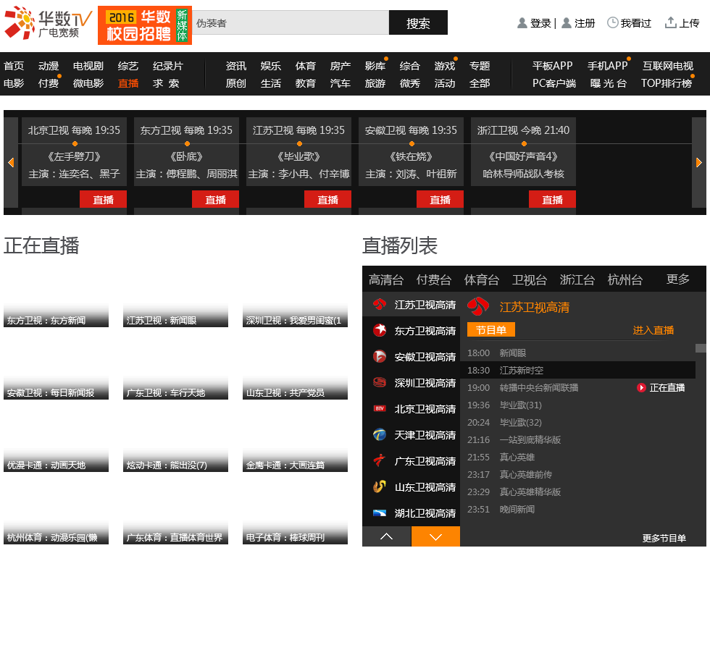The width and height of the screenshot is (710, 645).
Task: Click the 上传 upload icon
Action: [x=671, y=22]
